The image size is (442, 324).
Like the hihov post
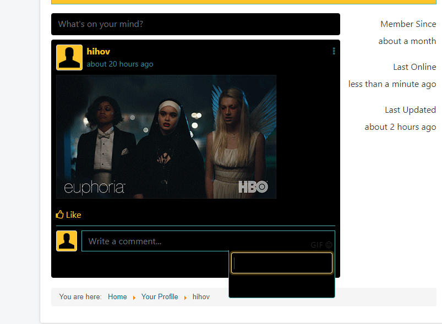(x=68, y=215)
